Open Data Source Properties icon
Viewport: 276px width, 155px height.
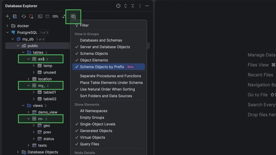(15, 16)
